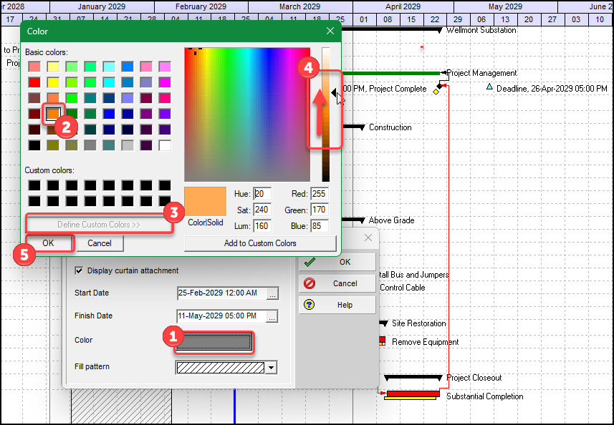Click the gray Color button
Screen dimensions: 614x425
(214, 342)
